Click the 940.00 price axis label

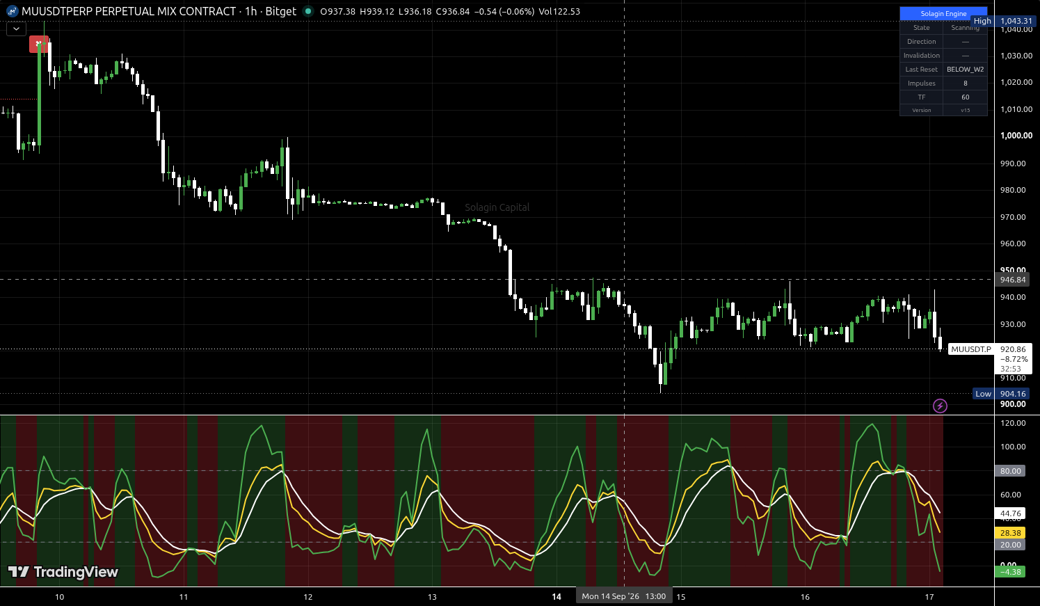coord(1013,297)
